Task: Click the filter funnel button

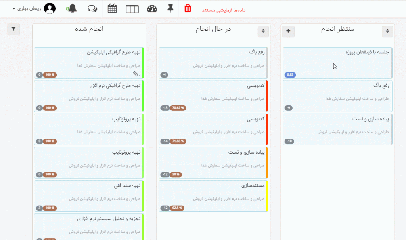Action: 13,29
